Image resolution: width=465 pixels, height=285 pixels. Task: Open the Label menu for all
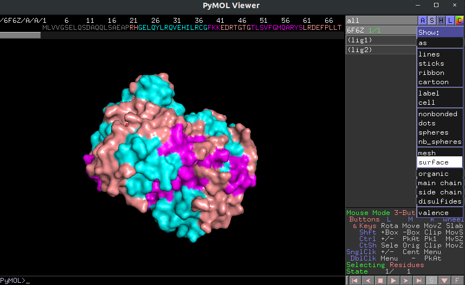pyautogui.click(x=450, y=21)
